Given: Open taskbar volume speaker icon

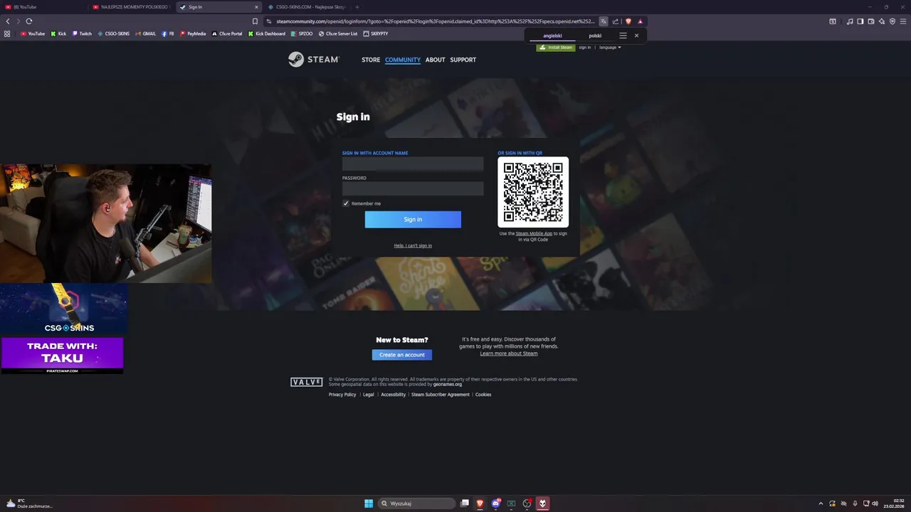Looking at the screenshot, I should tap(875, 503).
